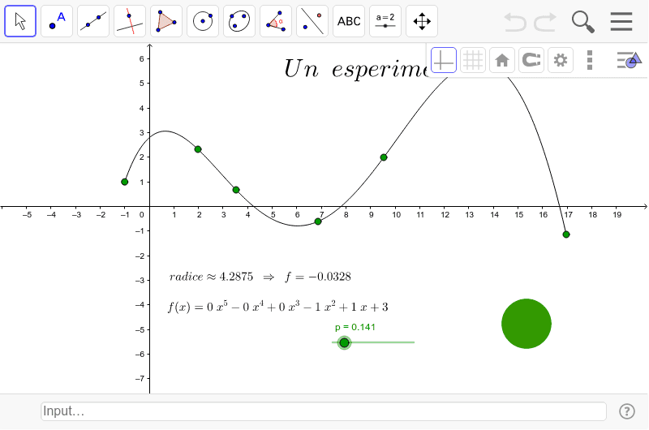Select the Slider a=2 tool
The height and width of the screenshot is (430, 649).
coord(385,21)
